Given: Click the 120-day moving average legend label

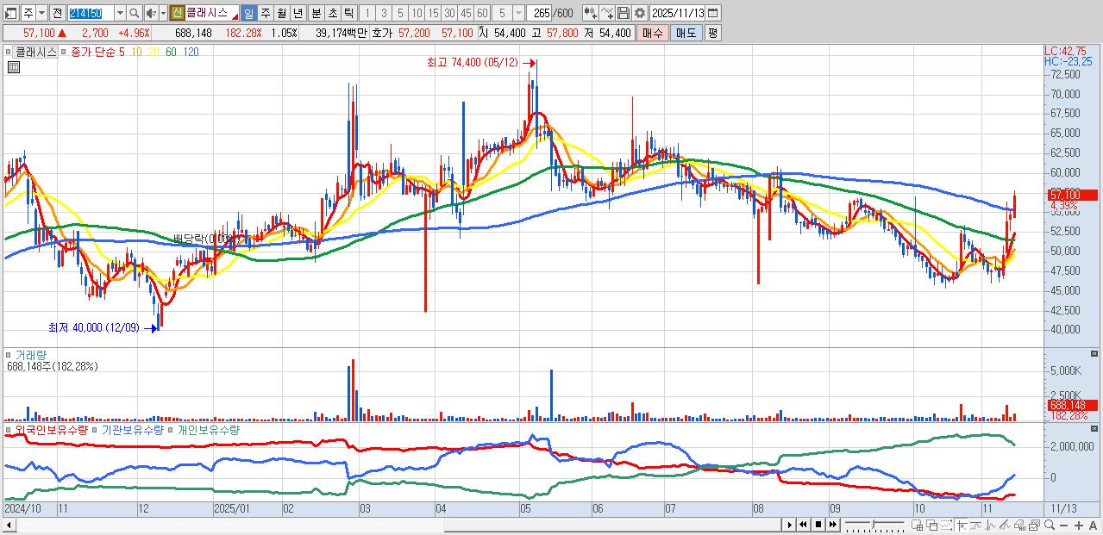Looking at the screenshot, I should [x=191, y=52].
